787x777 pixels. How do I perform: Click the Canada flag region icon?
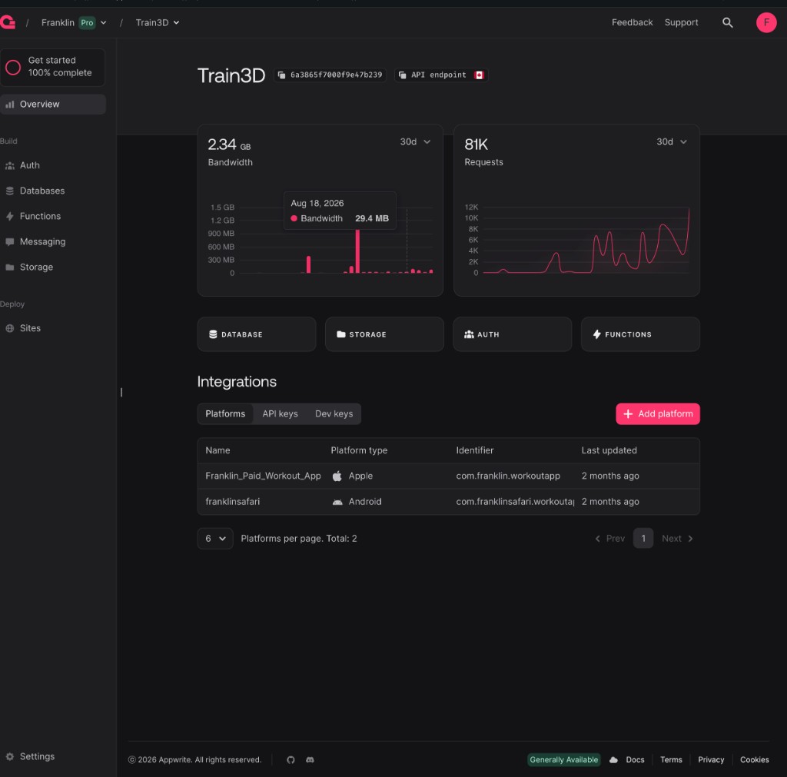tap(480, 75)
